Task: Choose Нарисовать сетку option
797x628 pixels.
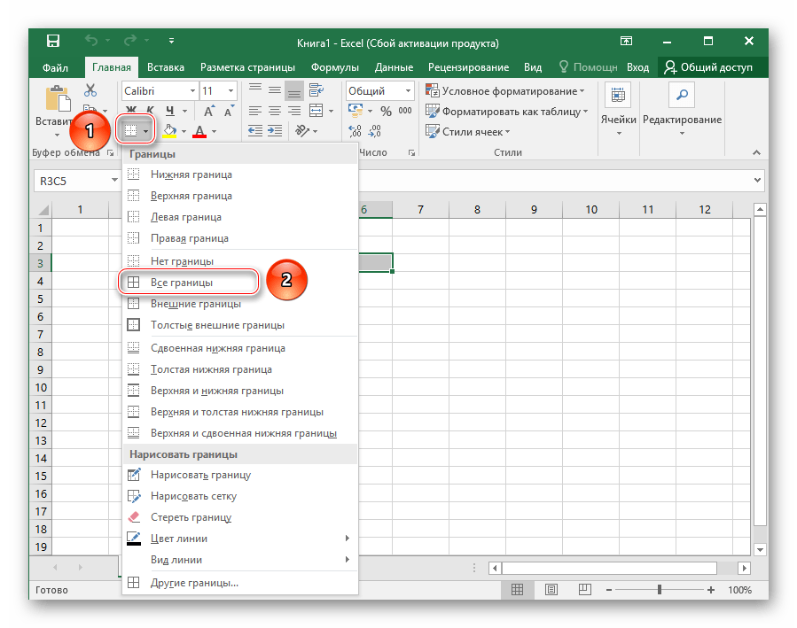Action: [x=240, y=496]
